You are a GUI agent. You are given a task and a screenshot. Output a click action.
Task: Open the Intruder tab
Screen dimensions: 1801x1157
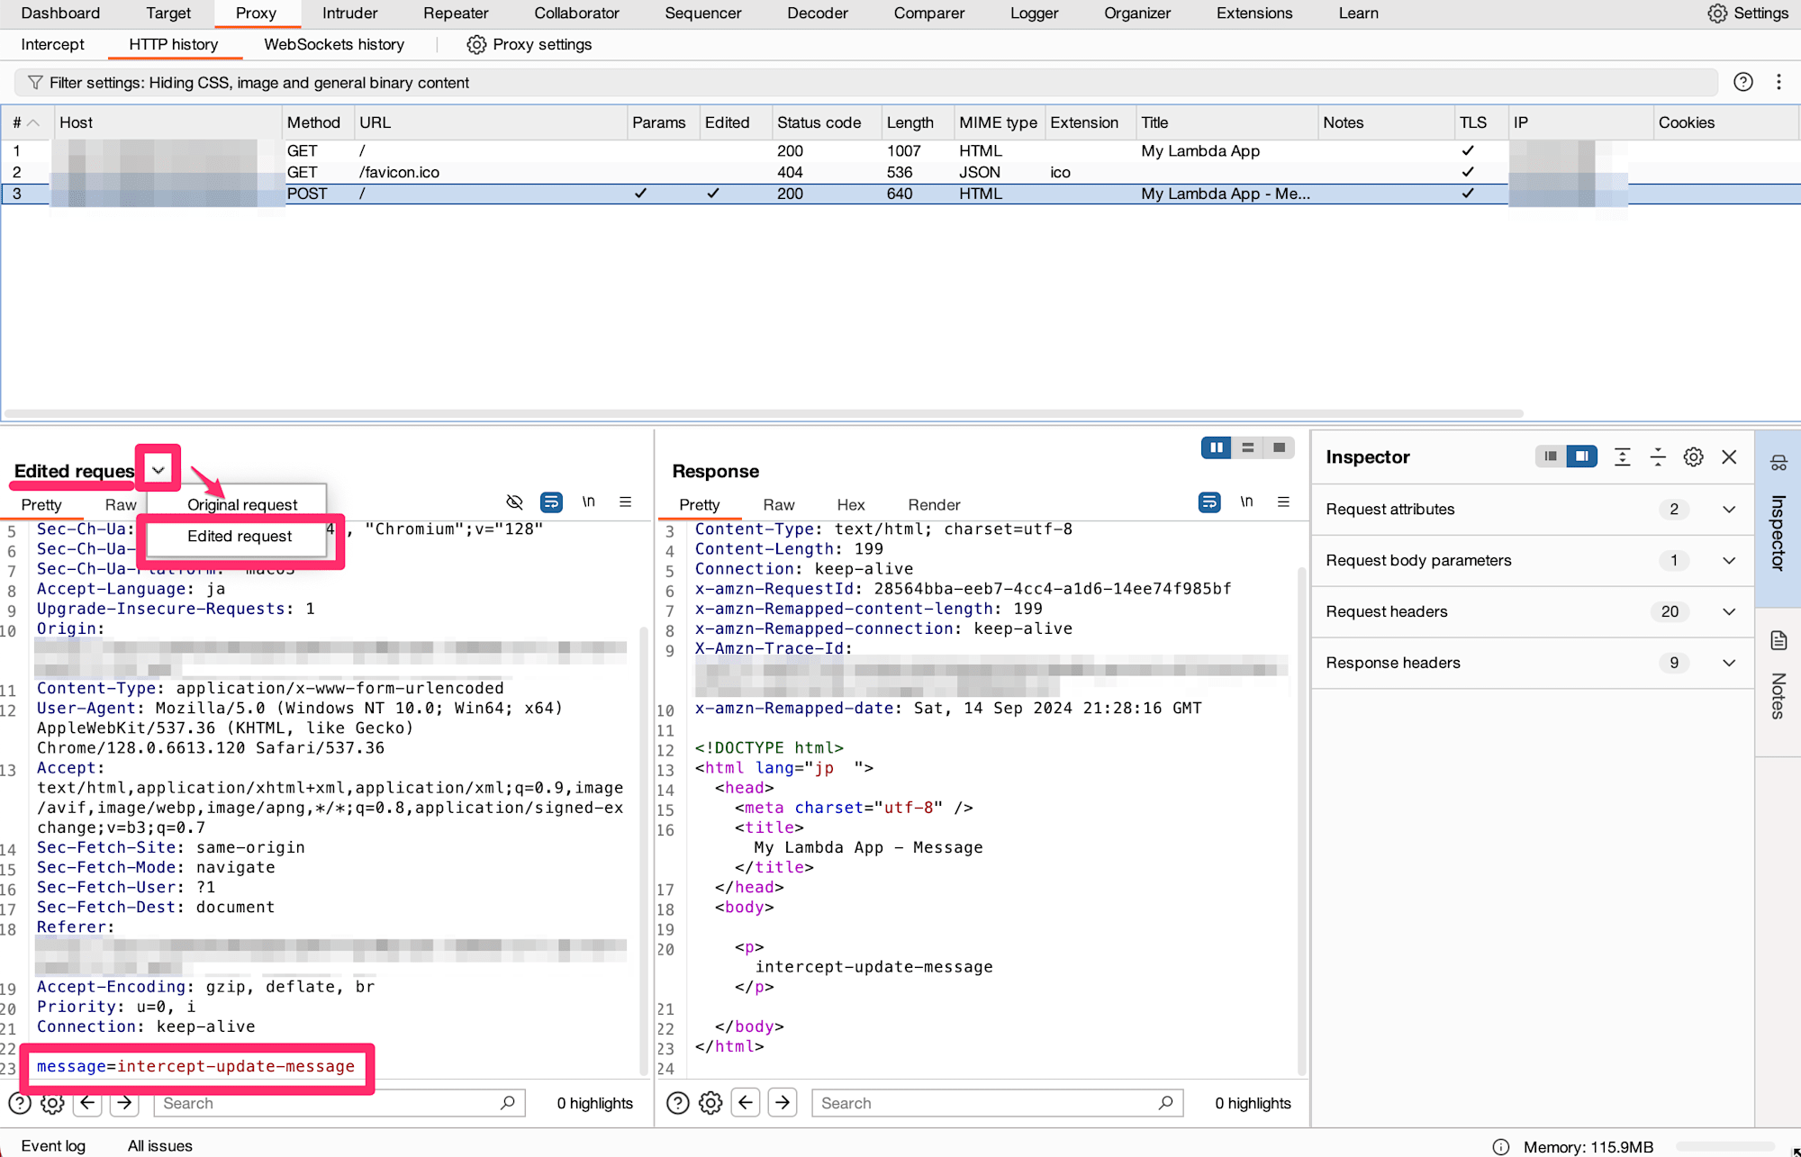pos(350,14)
